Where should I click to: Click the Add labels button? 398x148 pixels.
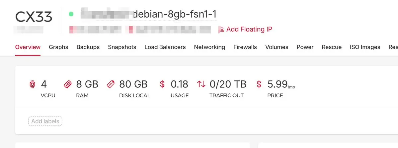pos(45,121)
